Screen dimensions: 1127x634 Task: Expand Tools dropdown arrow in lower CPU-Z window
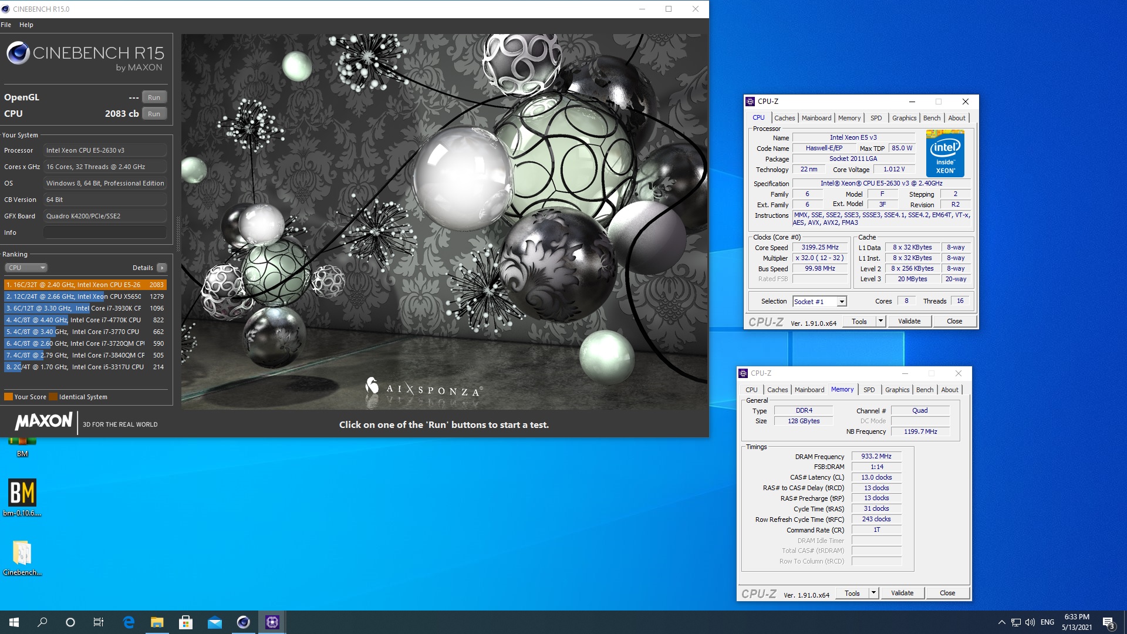tap(873, 593)
